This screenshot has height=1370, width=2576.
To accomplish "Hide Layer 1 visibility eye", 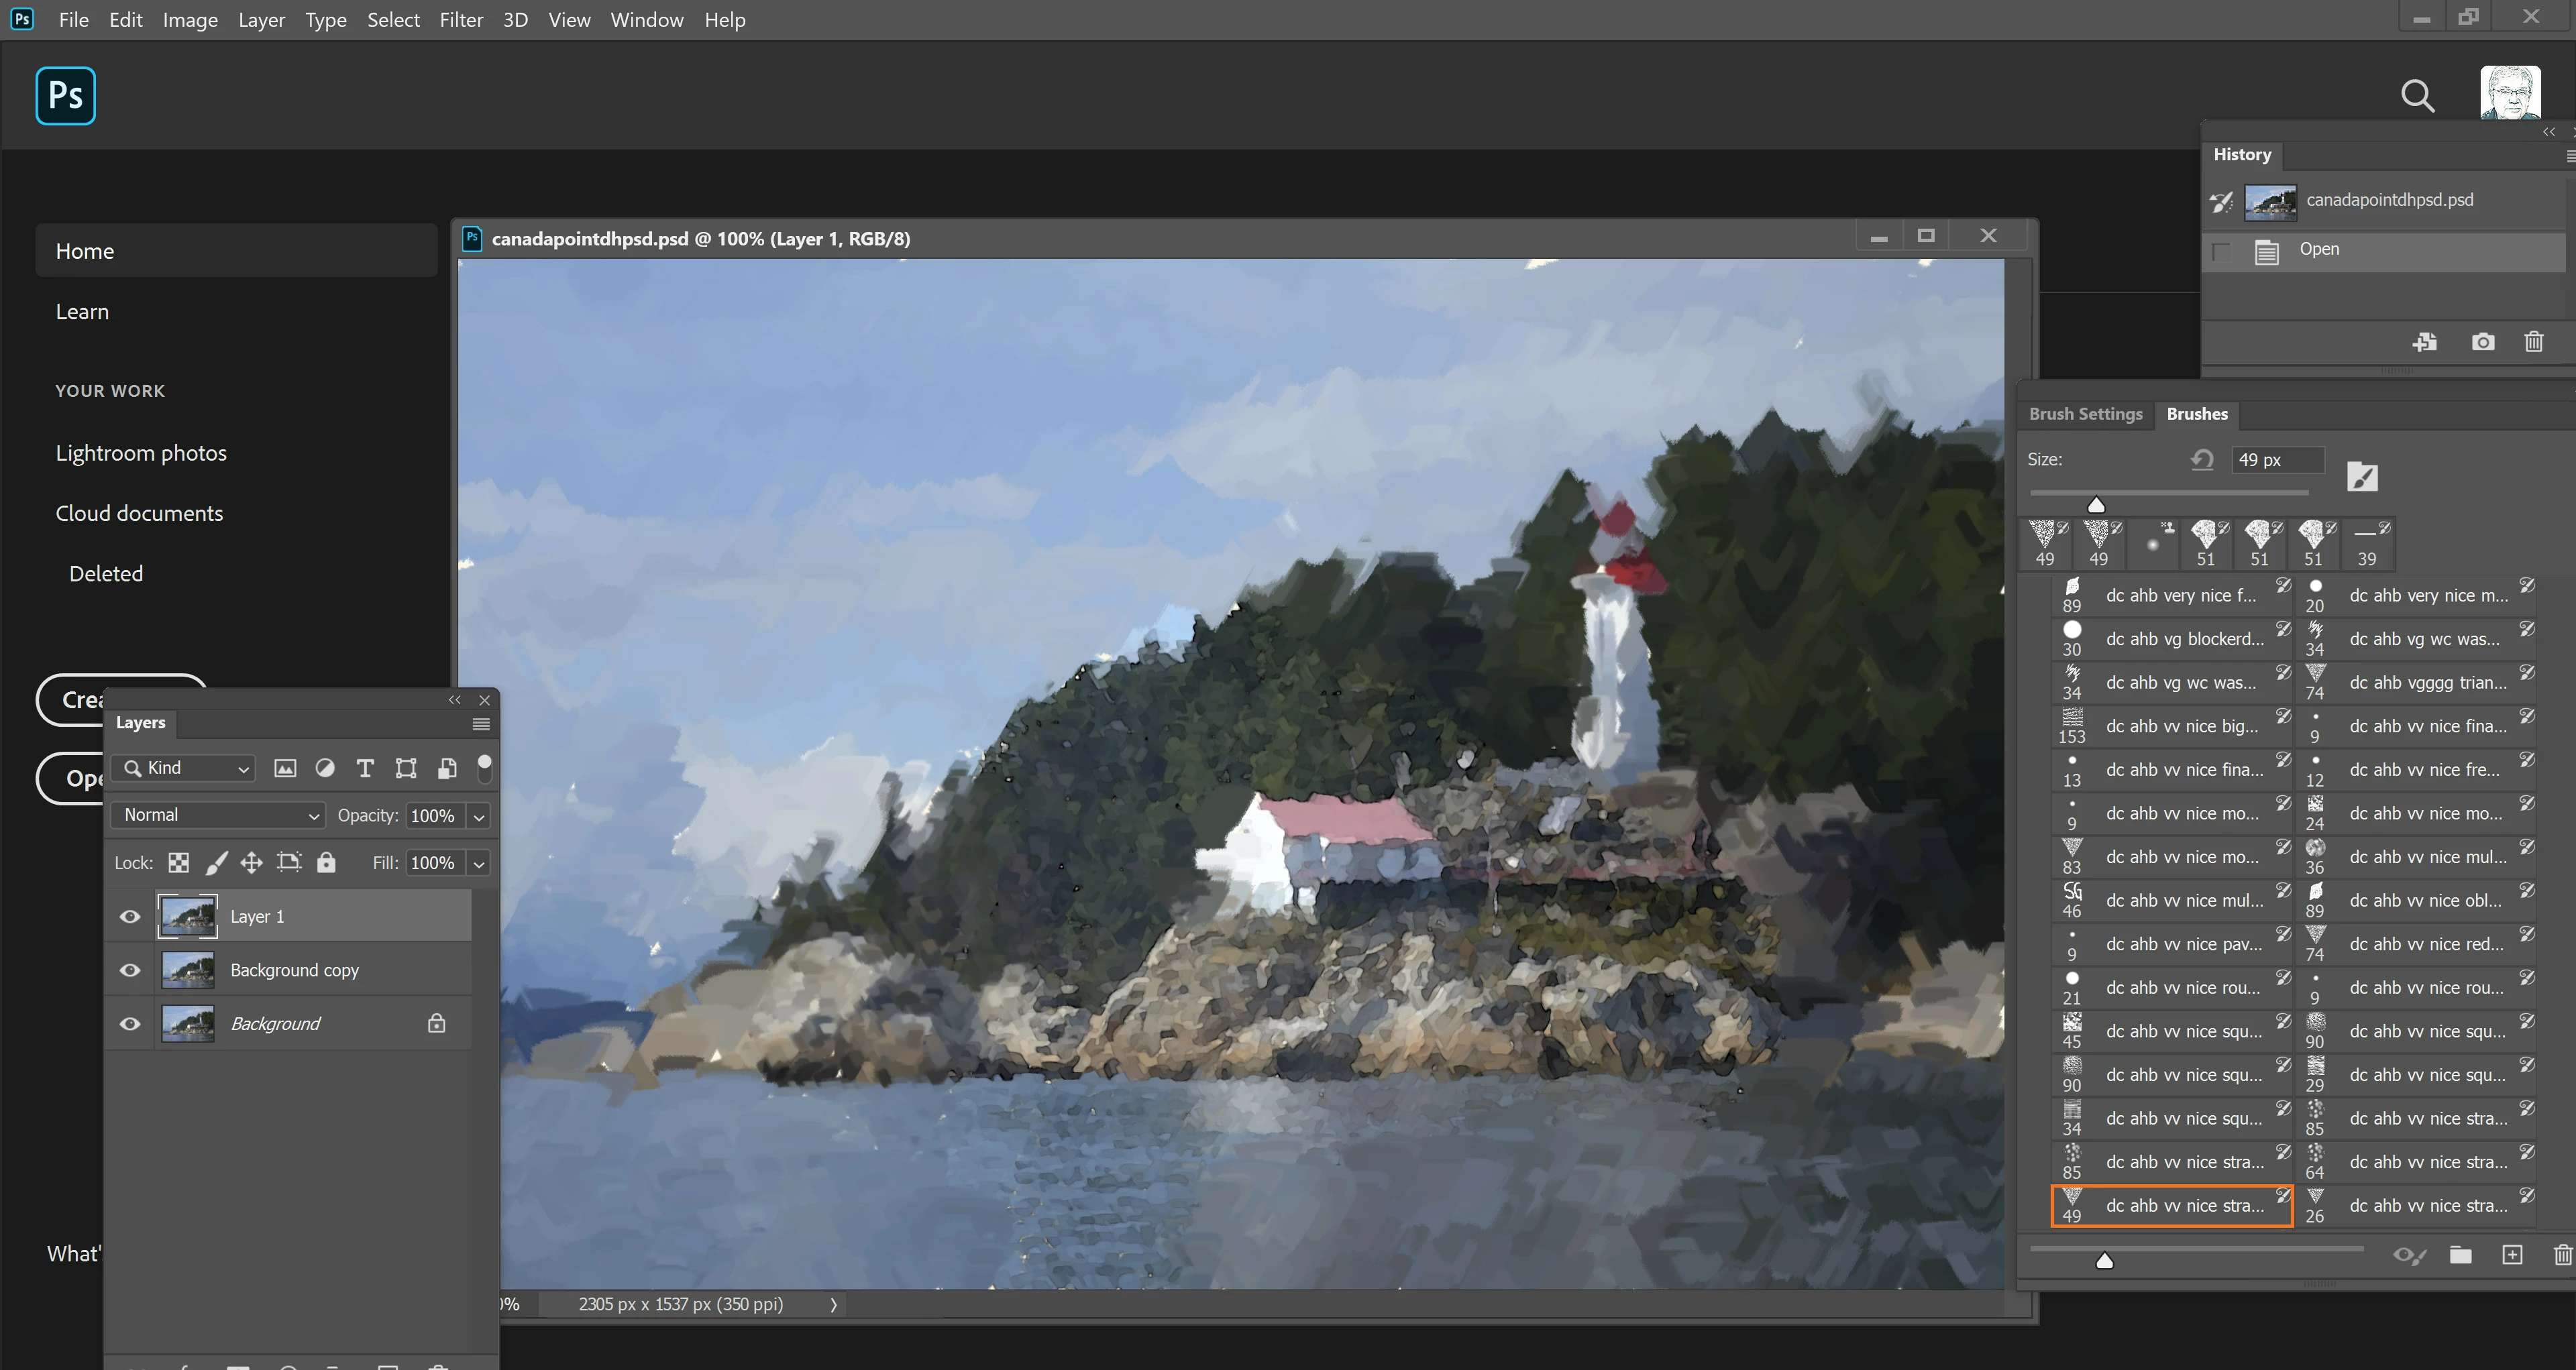I will [130, 916].
